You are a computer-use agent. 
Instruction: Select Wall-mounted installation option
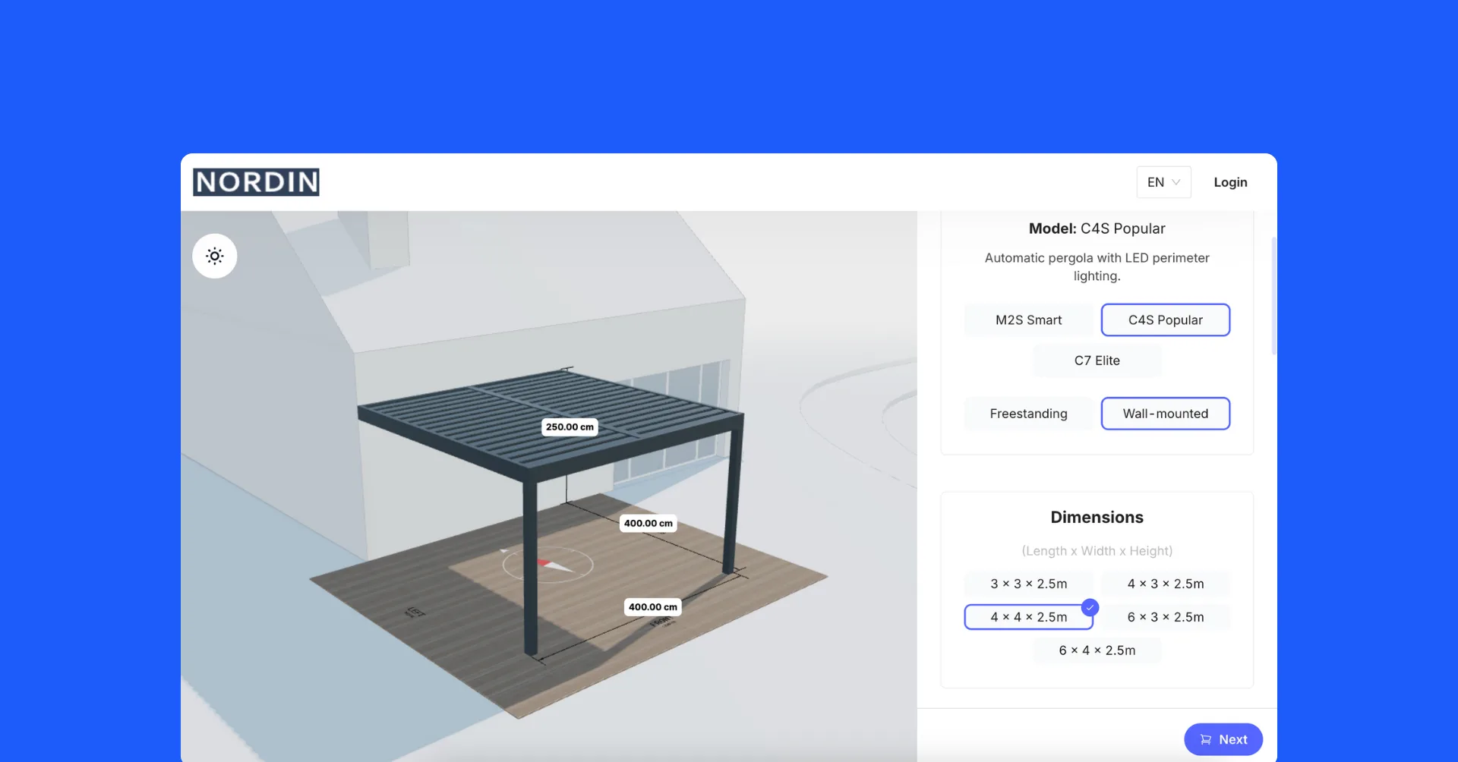tap(1165, 414)
